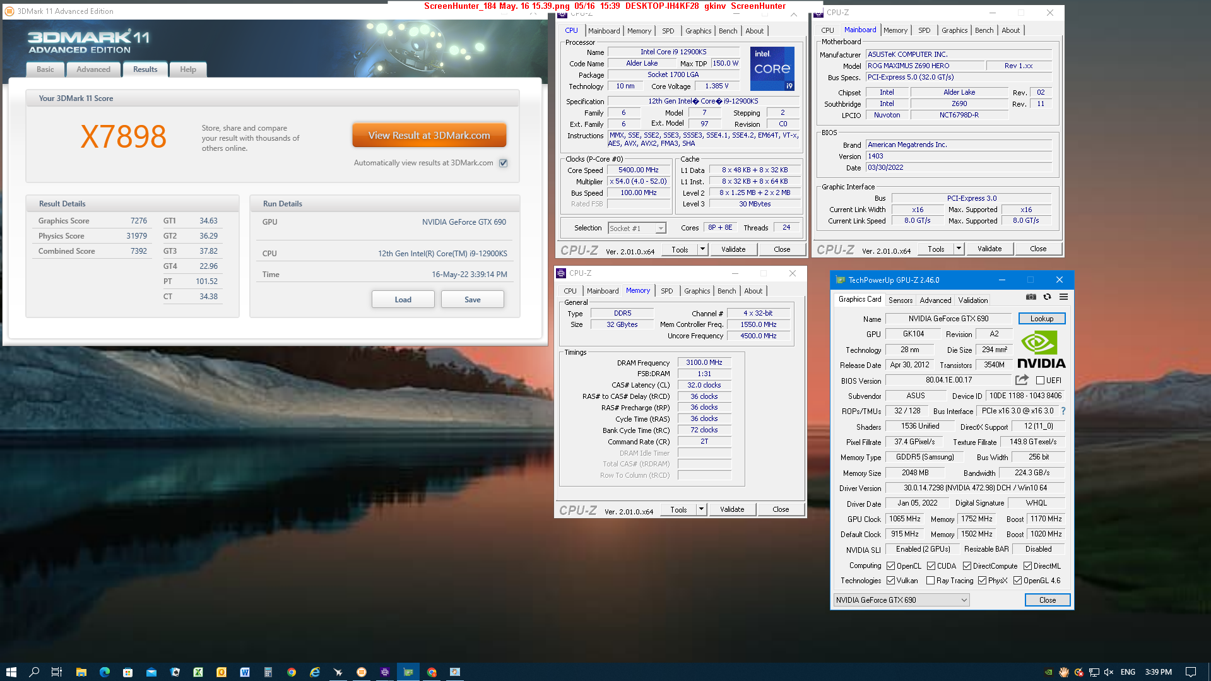Open the NVIDIA GeForce GTX 690 GPU selector
This screenshot has width=1211, height=681.
point(901,600)
